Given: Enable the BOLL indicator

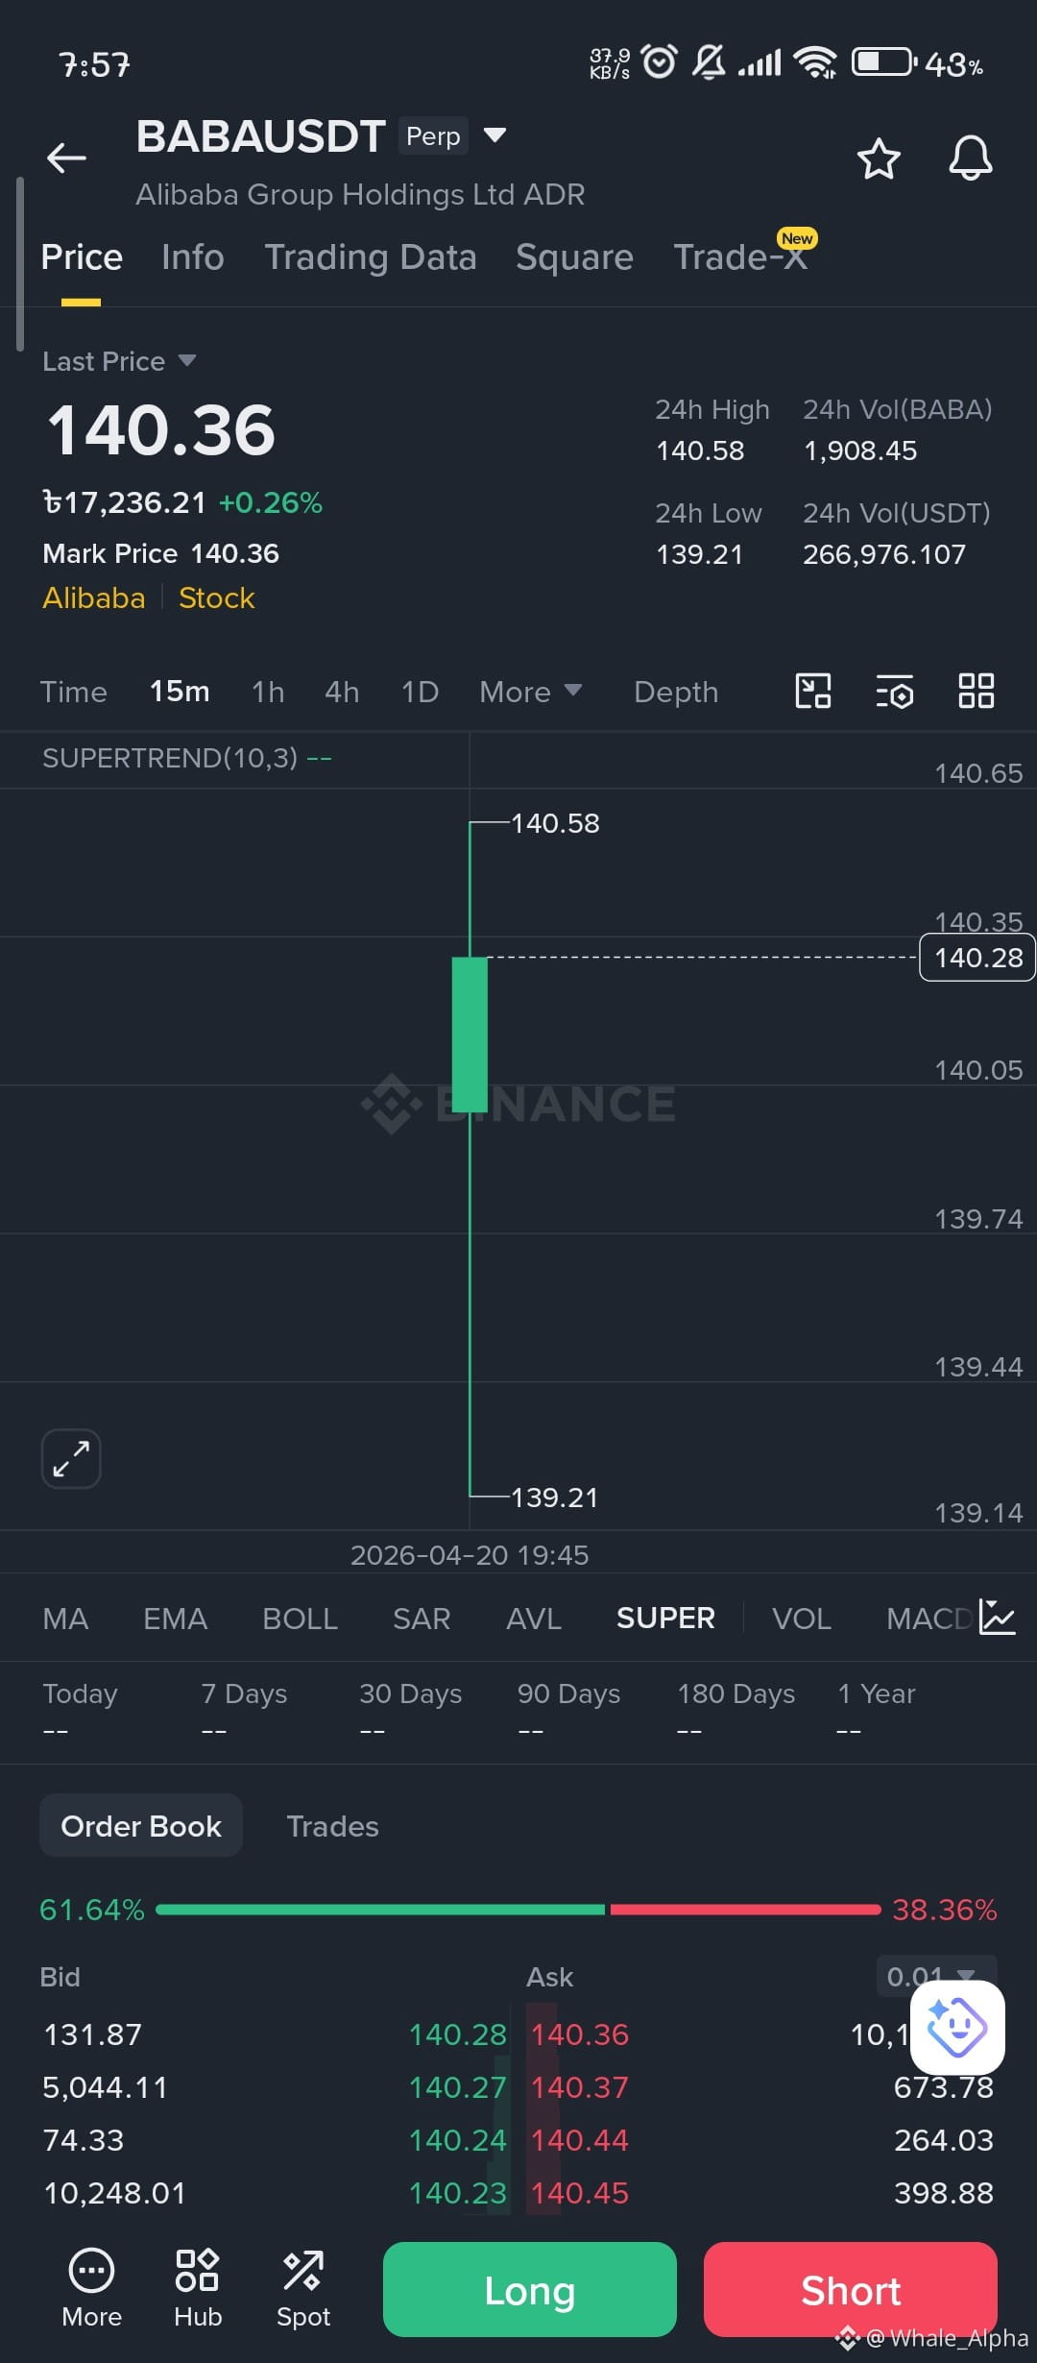Looking at the screenshot, I should pos(300,1619).
